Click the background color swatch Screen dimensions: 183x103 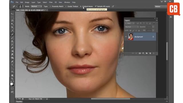pyautogui.click(x=13, y=85)
